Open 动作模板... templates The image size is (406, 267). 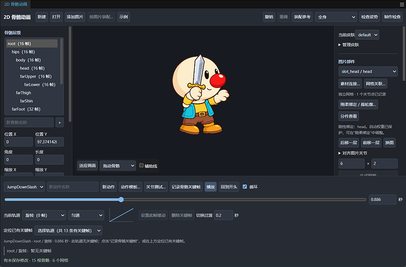tap(131, 187)
